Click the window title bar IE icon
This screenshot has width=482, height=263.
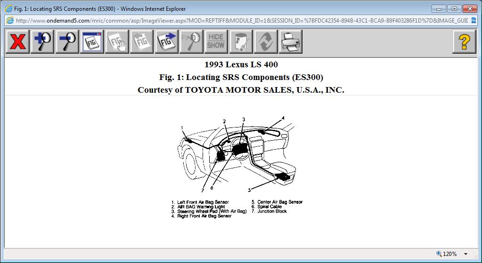pos(8,8)
